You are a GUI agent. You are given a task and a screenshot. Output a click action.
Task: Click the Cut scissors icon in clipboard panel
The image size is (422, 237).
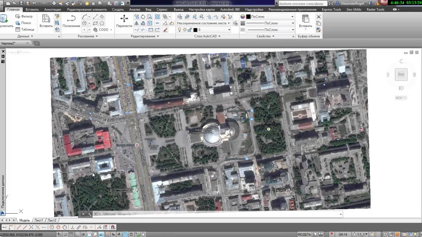click(318, 16)
